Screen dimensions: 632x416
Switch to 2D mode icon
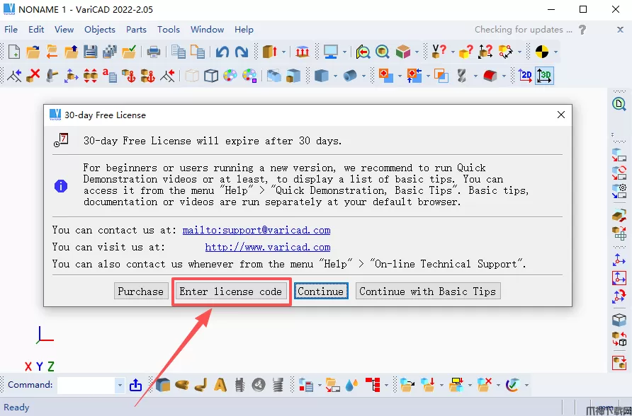(525, 75)
